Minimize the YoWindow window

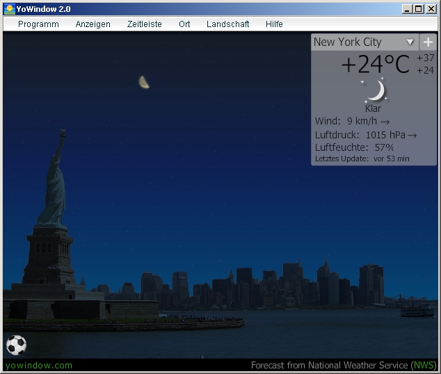coord(407,9)
